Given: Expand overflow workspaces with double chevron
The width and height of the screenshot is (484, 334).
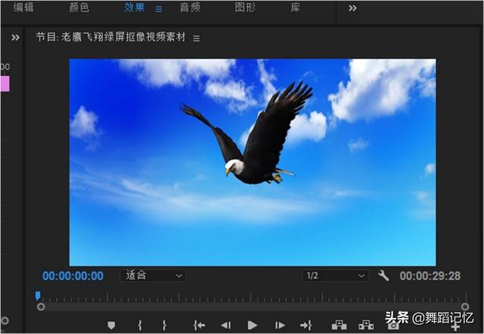Looking at the screenshot, I should click(352, 8).
